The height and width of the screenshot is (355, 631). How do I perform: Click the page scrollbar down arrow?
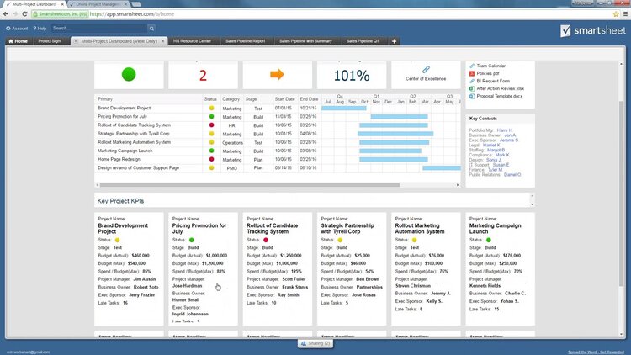[x=621, y=335]
